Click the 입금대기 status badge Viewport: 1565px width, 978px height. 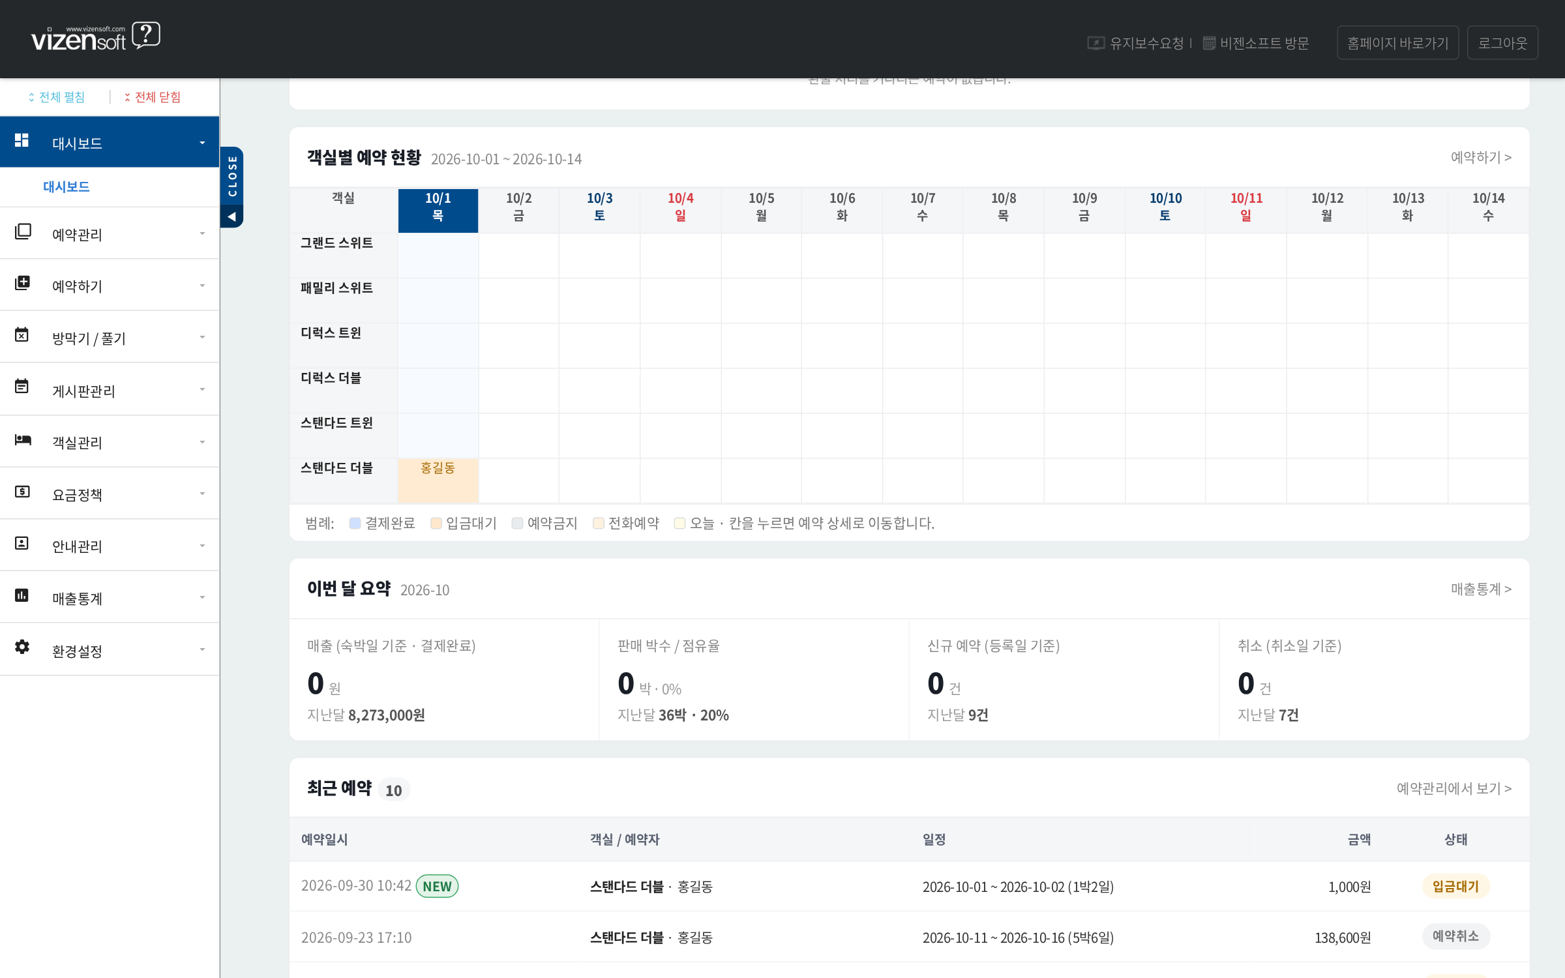point(1455,886)
